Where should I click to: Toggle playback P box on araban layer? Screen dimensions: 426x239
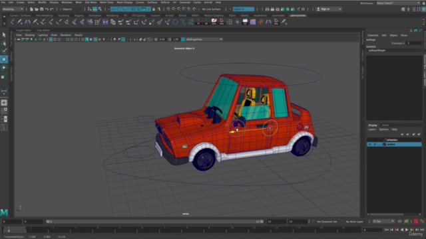375,145
